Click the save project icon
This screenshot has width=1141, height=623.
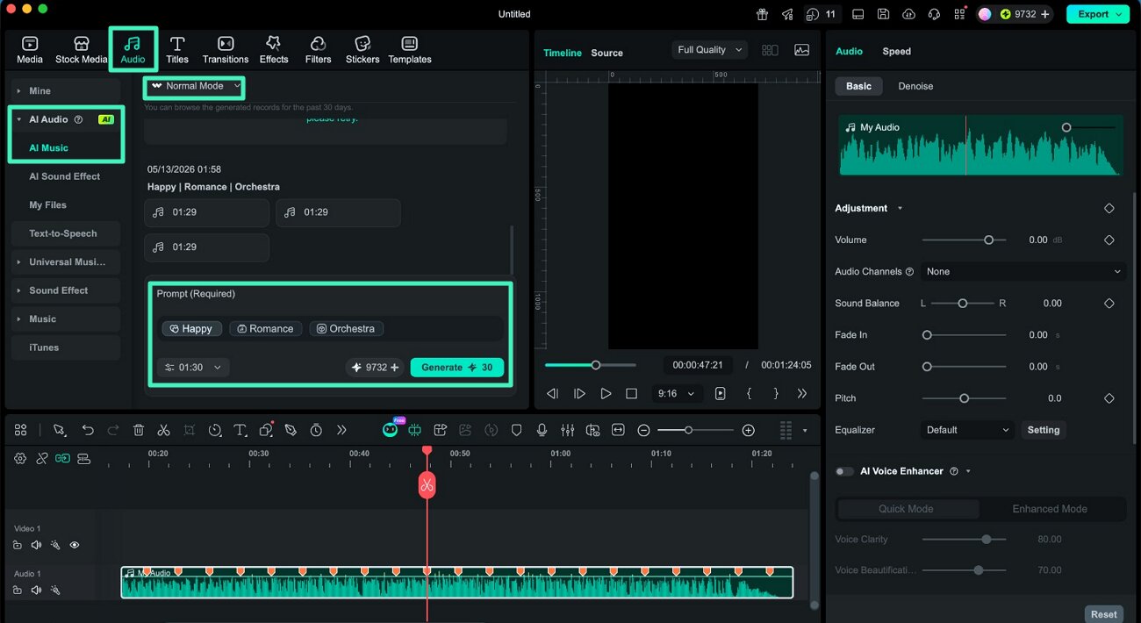tap(883, 14)
